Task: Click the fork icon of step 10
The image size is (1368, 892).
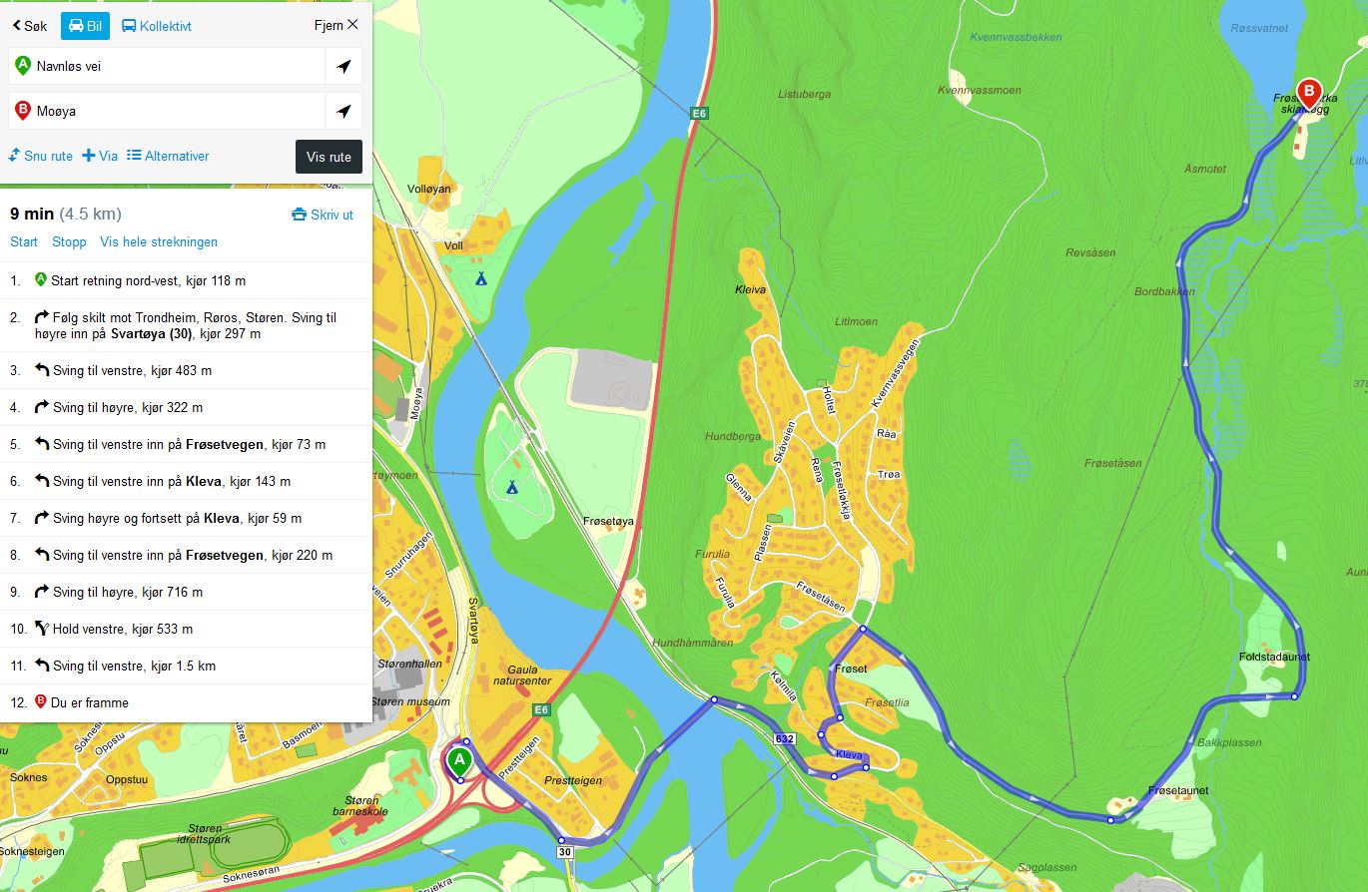Action: 41,629
